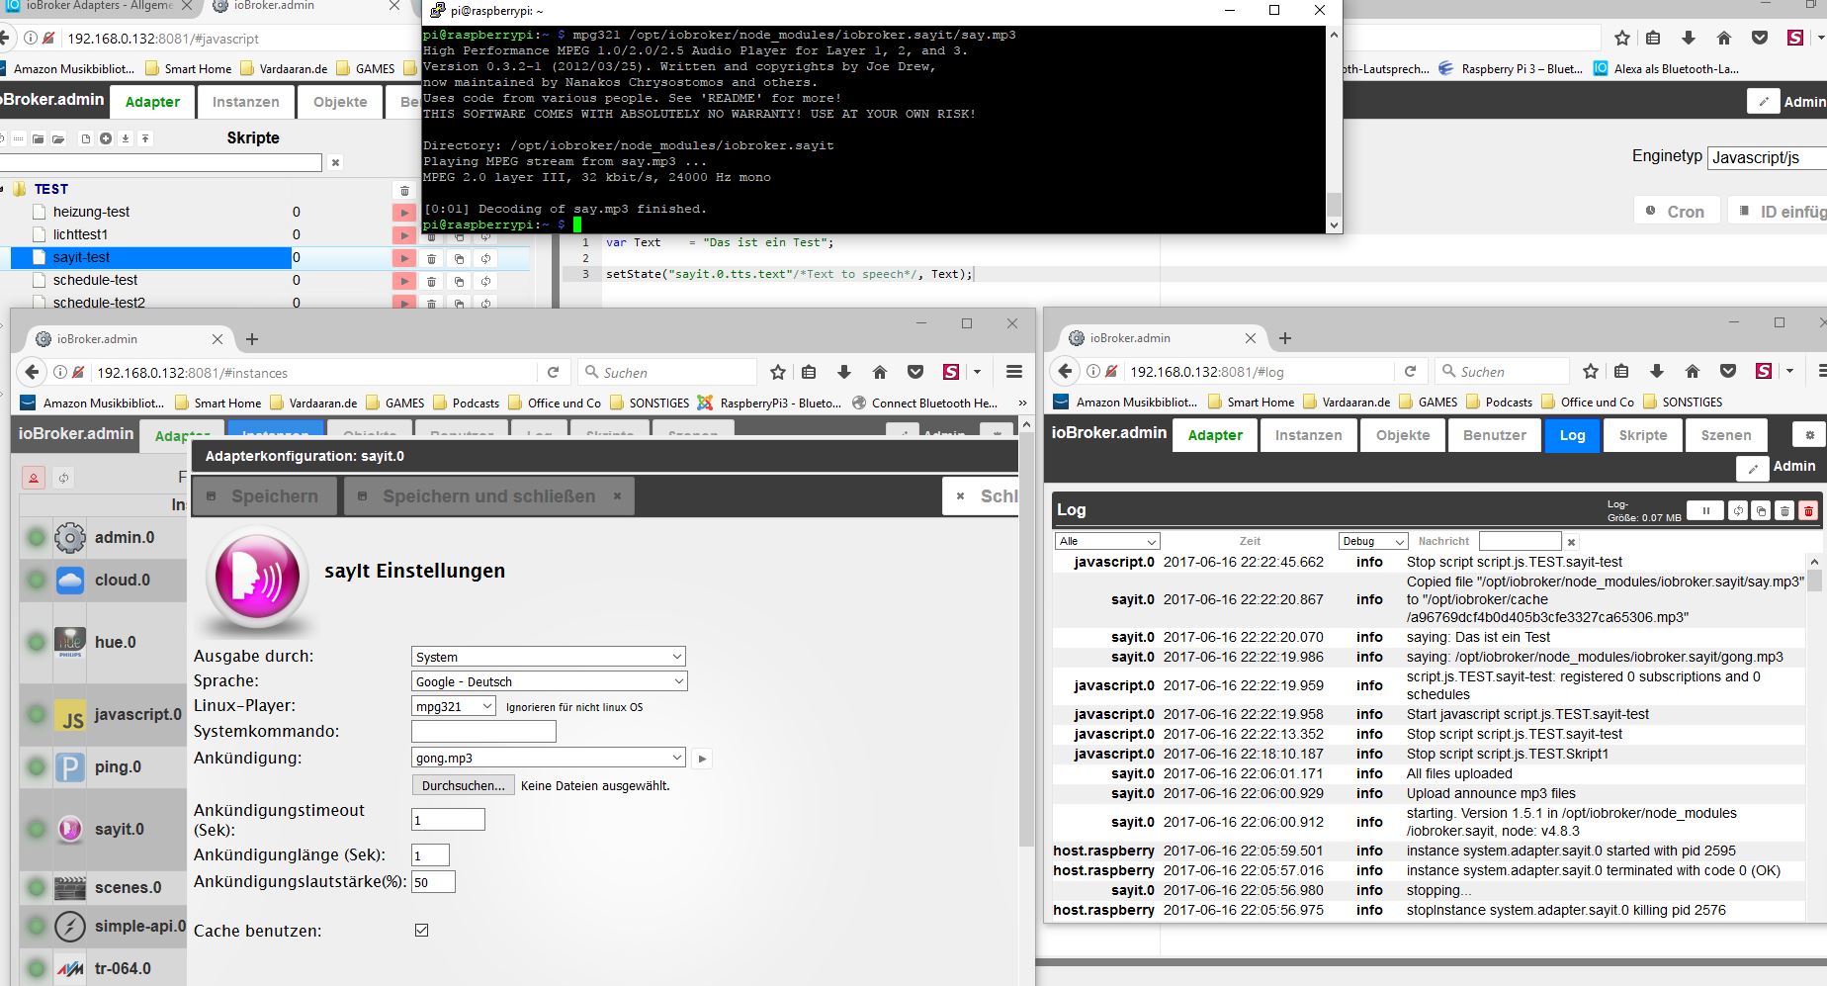1827x986 pixels.
Task: Click the pencil edit icon beside Admin in Log window
Action: [x=1752, y=467]
